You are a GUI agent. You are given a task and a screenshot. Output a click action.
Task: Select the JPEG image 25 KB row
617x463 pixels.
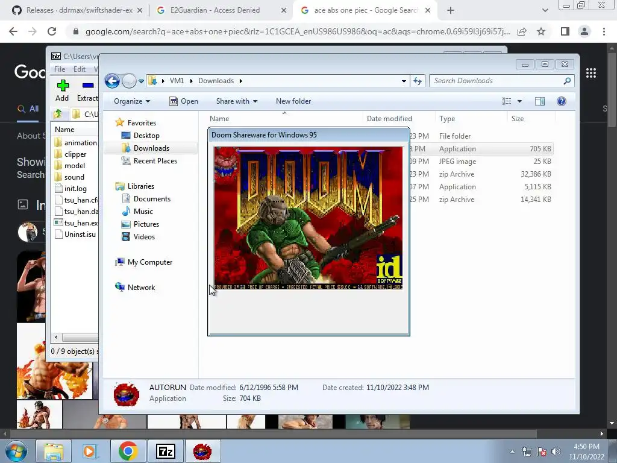click(481, 162)
